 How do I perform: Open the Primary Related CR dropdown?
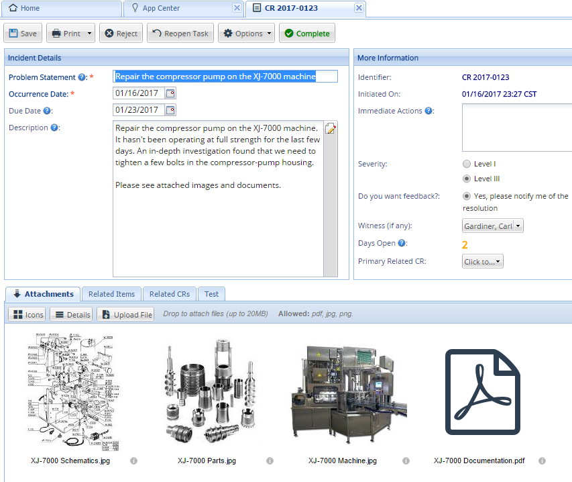(482, 261)
